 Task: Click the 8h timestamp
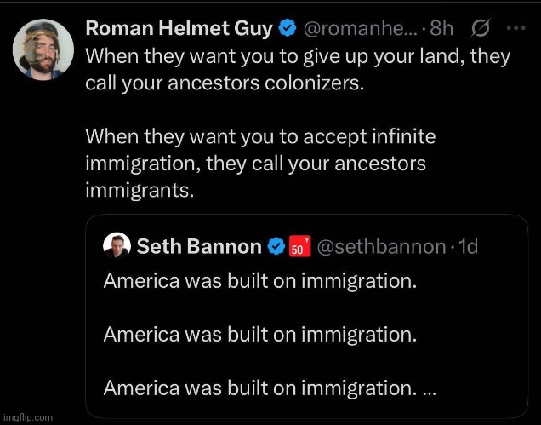(x=441, y=29)
